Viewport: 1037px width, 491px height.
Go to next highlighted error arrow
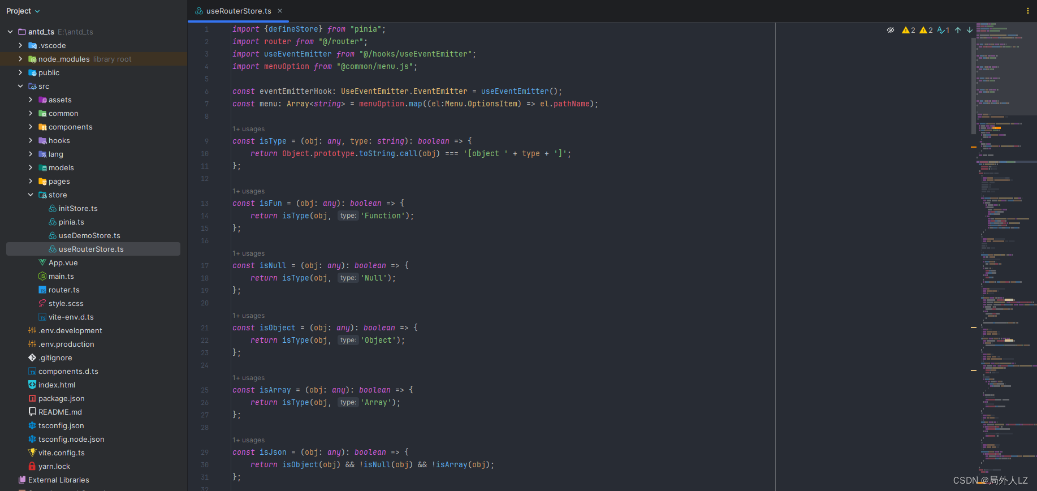coord(970,30)
